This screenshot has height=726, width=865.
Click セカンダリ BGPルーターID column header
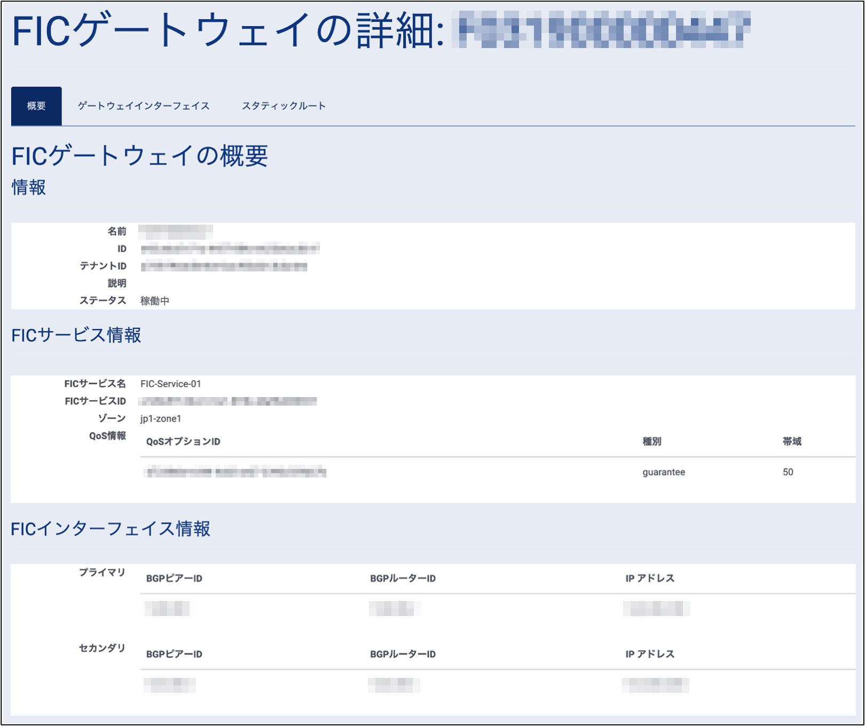[403, 654]
